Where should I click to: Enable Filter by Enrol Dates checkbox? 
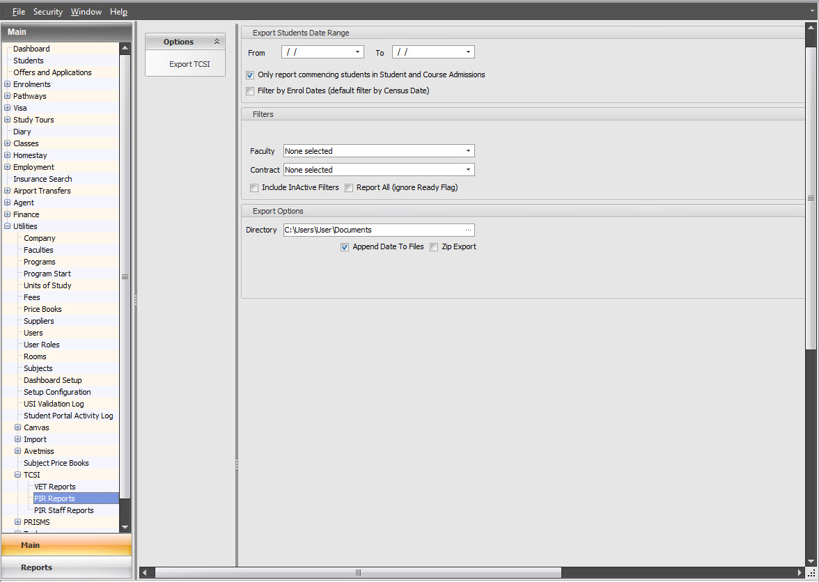pyautogui.click(x=250, y=91)
